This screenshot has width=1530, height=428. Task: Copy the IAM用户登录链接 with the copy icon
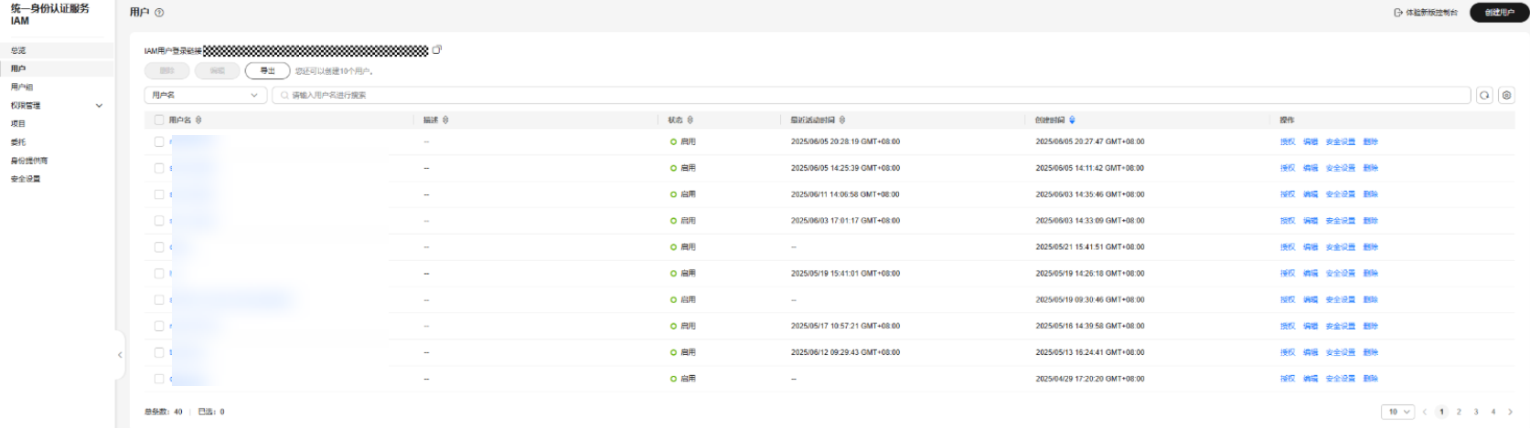coord(437,50)
